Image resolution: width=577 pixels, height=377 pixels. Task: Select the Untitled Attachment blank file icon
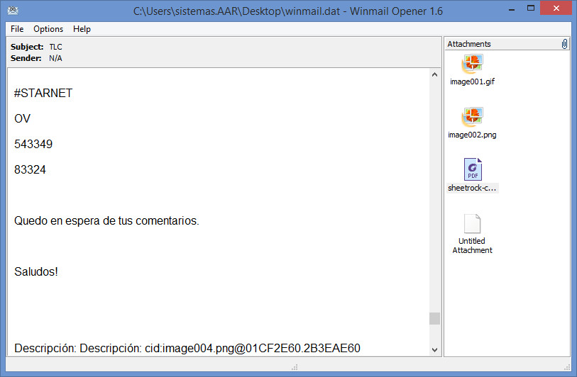pyautogui.click(x=472, y=223)
